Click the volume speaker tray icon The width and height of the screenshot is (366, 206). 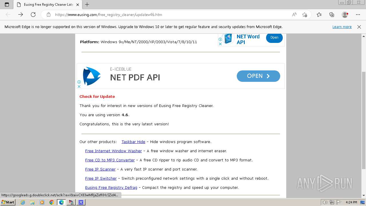coord(325,202)
